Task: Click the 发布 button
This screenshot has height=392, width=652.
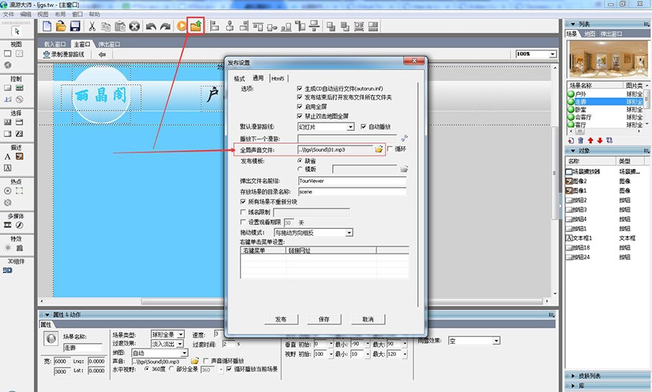Action: point(280,319)
